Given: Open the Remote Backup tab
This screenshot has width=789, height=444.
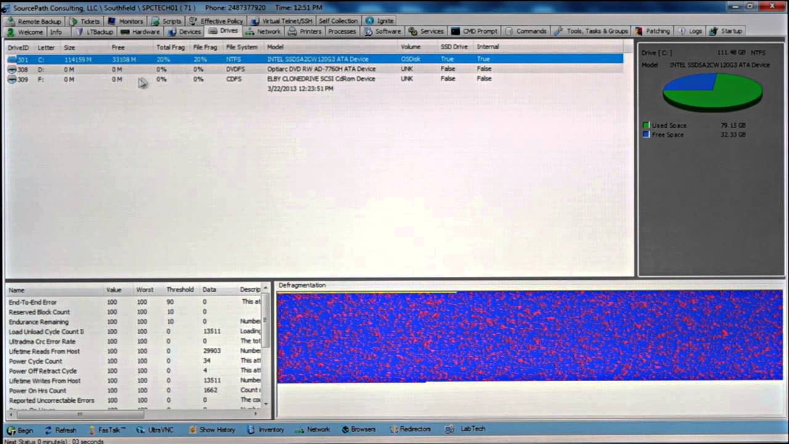Looking at the screenshot, I should (35, 21).
